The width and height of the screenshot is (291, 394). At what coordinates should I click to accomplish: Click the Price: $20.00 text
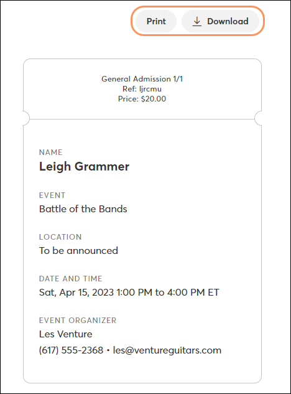142,99
